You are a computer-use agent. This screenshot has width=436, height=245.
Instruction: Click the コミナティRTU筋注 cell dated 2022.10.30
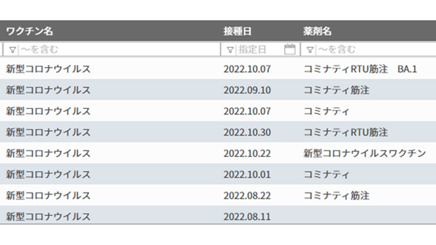point(346,132)
